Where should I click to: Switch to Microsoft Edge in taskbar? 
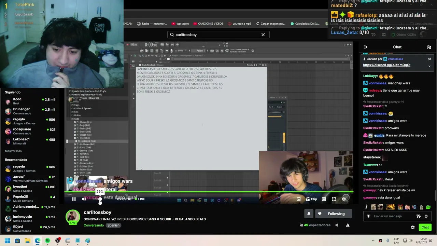coord(38,241)
